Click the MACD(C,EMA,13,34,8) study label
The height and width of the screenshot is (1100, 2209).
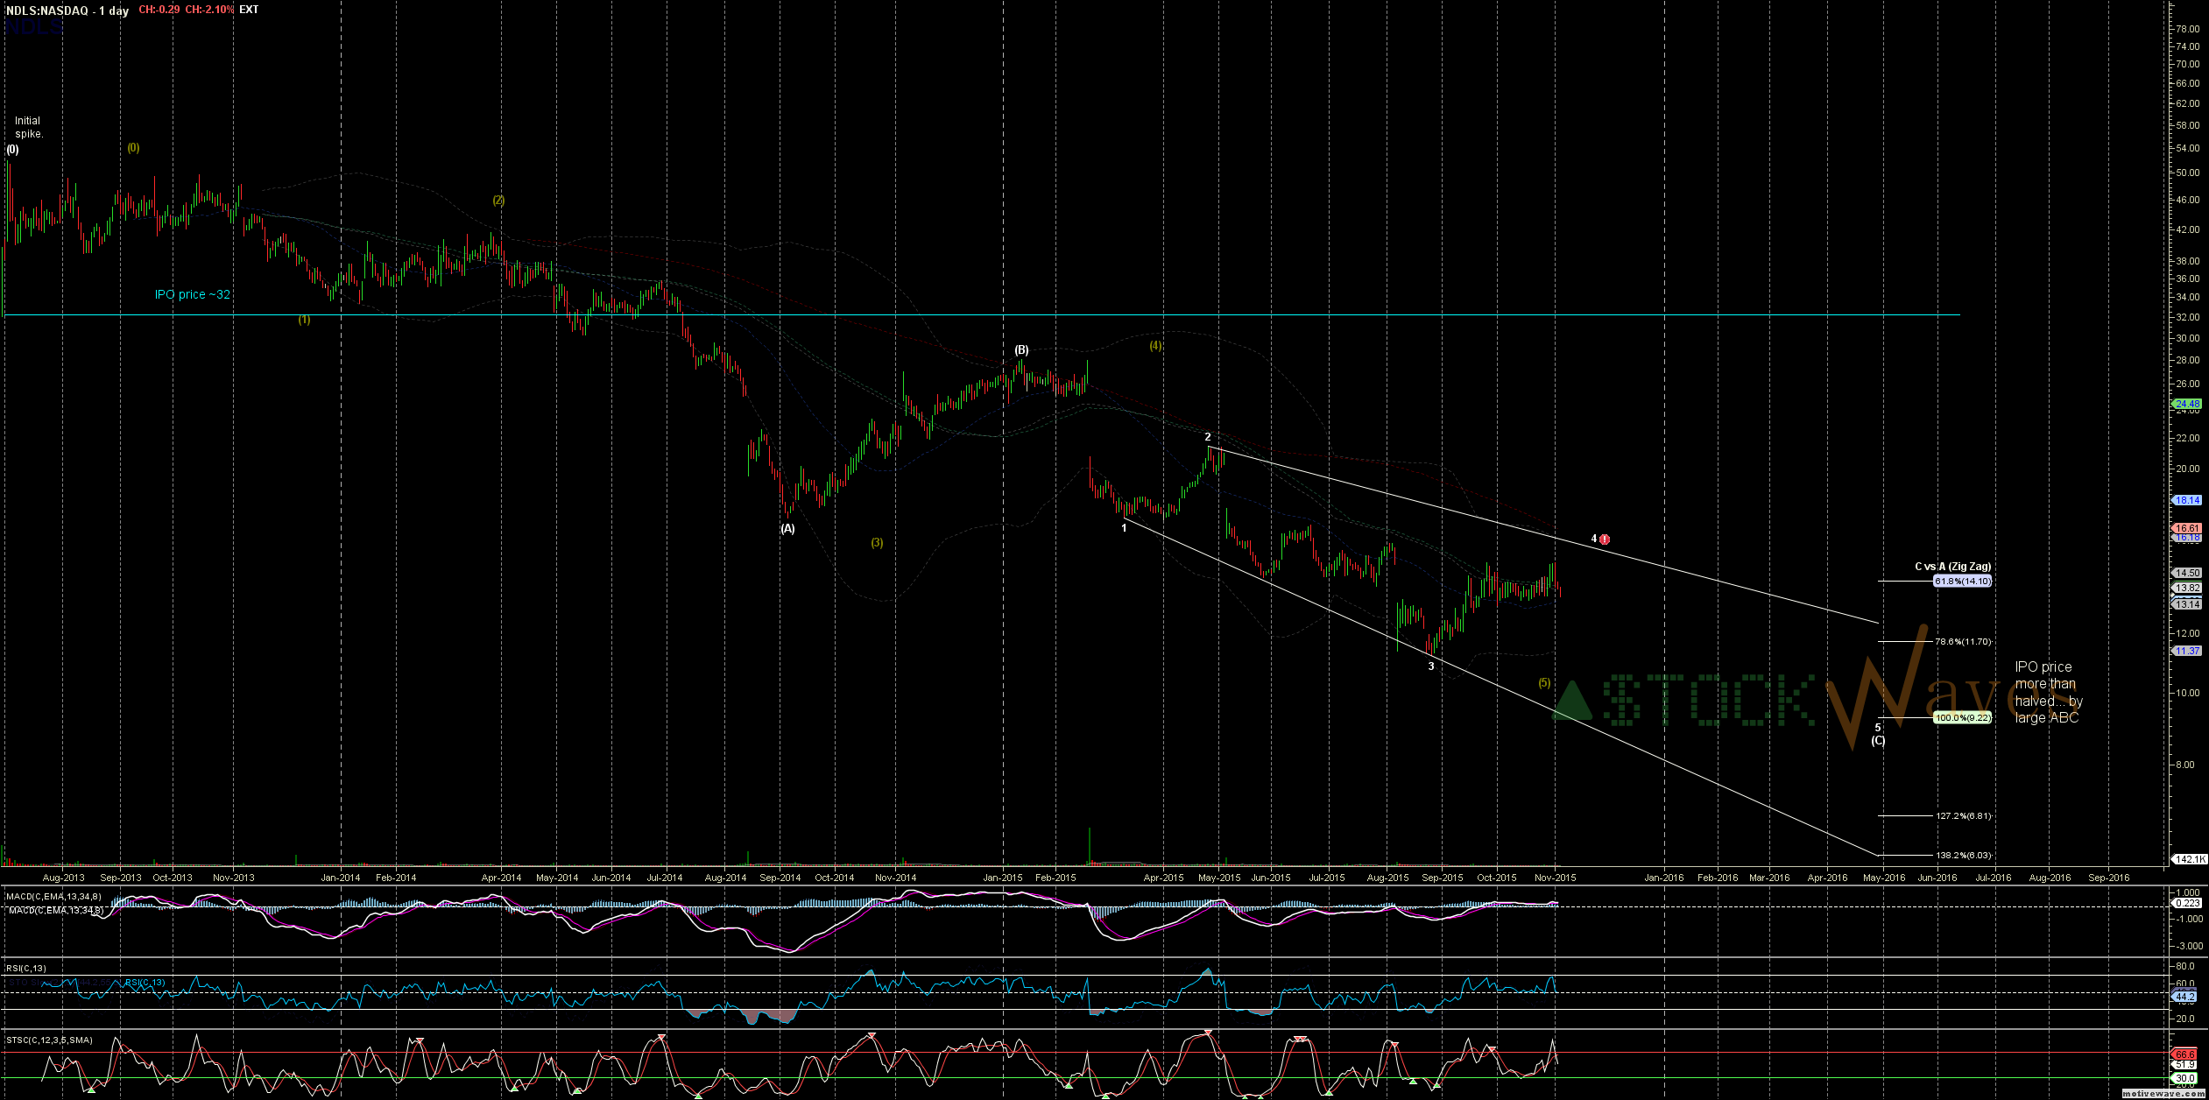[53, 896]
